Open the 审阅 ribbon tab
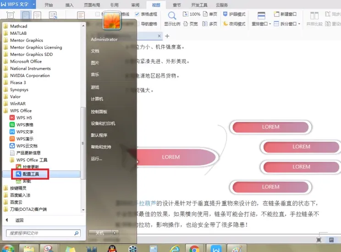Image resolution: width=341 pixels, height=252 pixels. (135, 5)
